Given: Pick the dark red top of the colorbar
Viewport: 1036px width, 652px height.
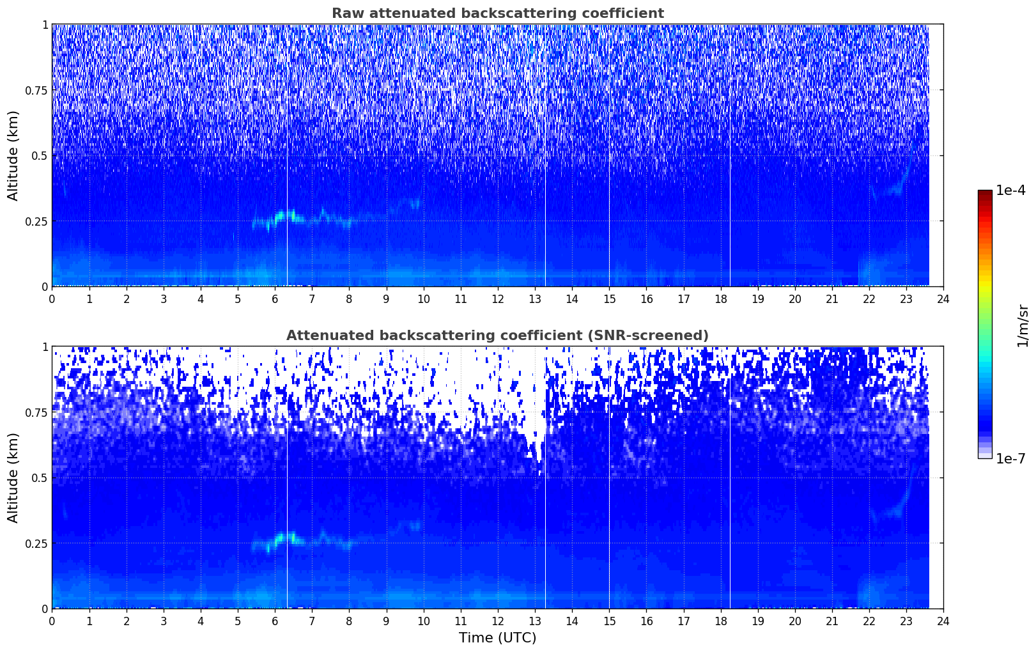Looking at the screenshot, I should [985, 194].
